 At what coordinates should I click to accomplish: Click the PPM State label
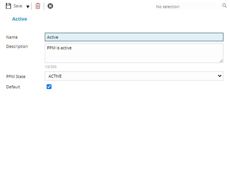click(16, 76)
